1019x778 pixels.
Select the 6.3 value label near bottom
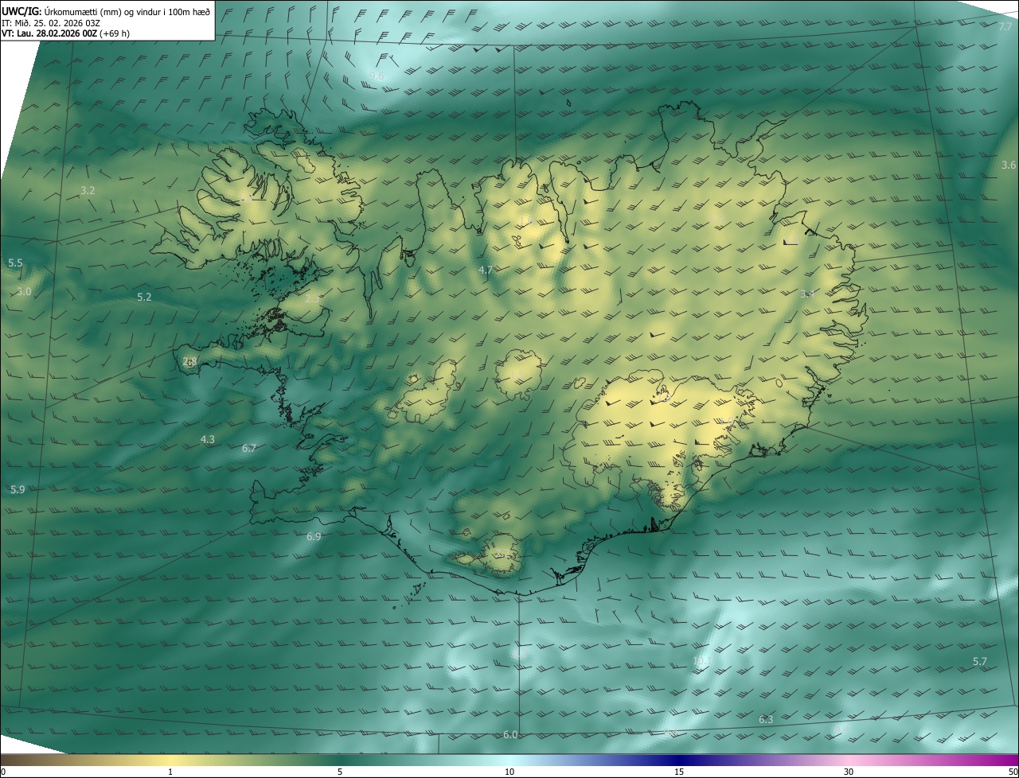pos(766,720)
